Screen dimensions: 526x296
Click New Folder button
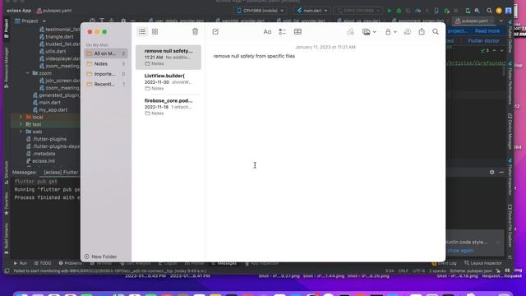point(100,257)
